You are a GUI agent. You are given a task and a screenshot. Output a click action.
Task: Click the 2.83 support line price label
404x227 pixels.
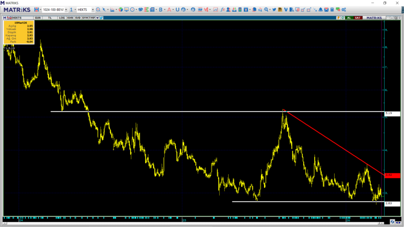pos(393,203)
